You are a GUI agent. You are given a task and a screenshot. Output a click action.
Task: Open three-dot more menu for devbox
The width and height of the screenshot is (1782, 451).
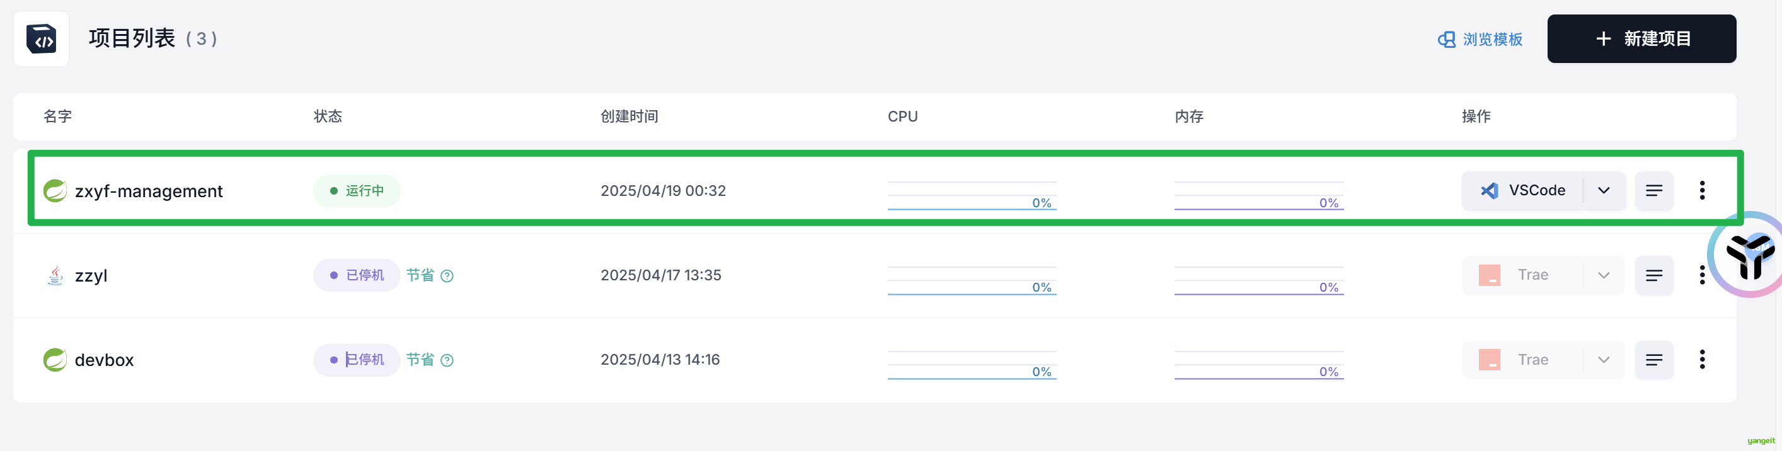(x=1702, y=360)
